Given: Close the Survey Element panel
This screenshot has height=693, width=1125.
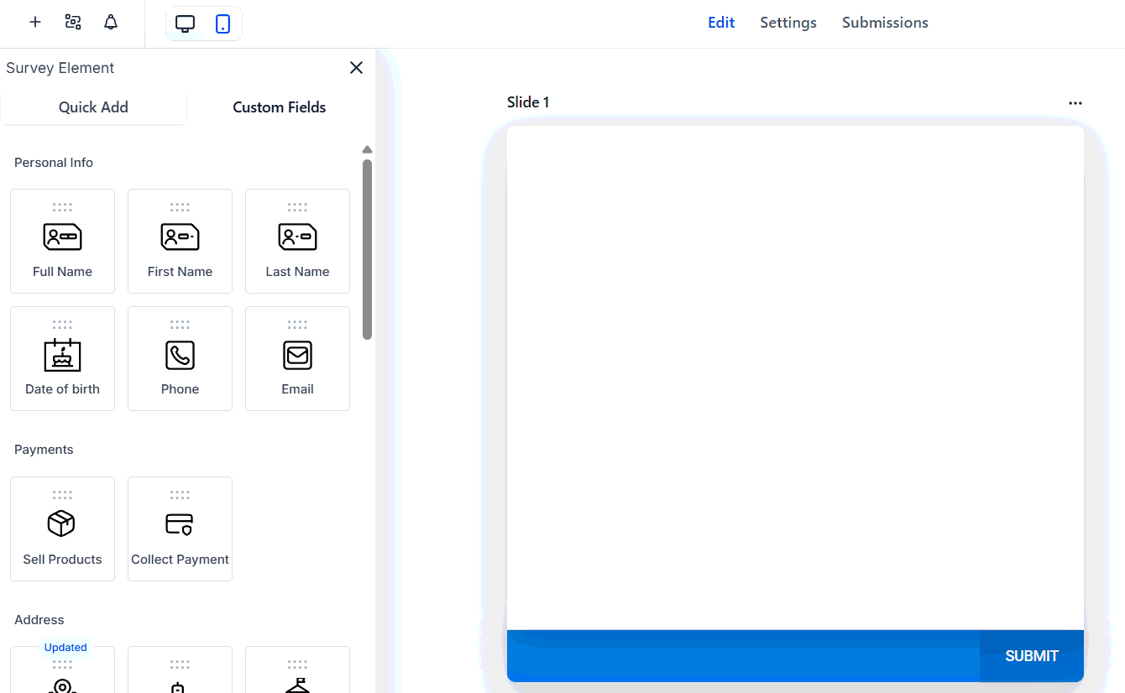Looking at the screenshot, I should [x=356, y=67].
